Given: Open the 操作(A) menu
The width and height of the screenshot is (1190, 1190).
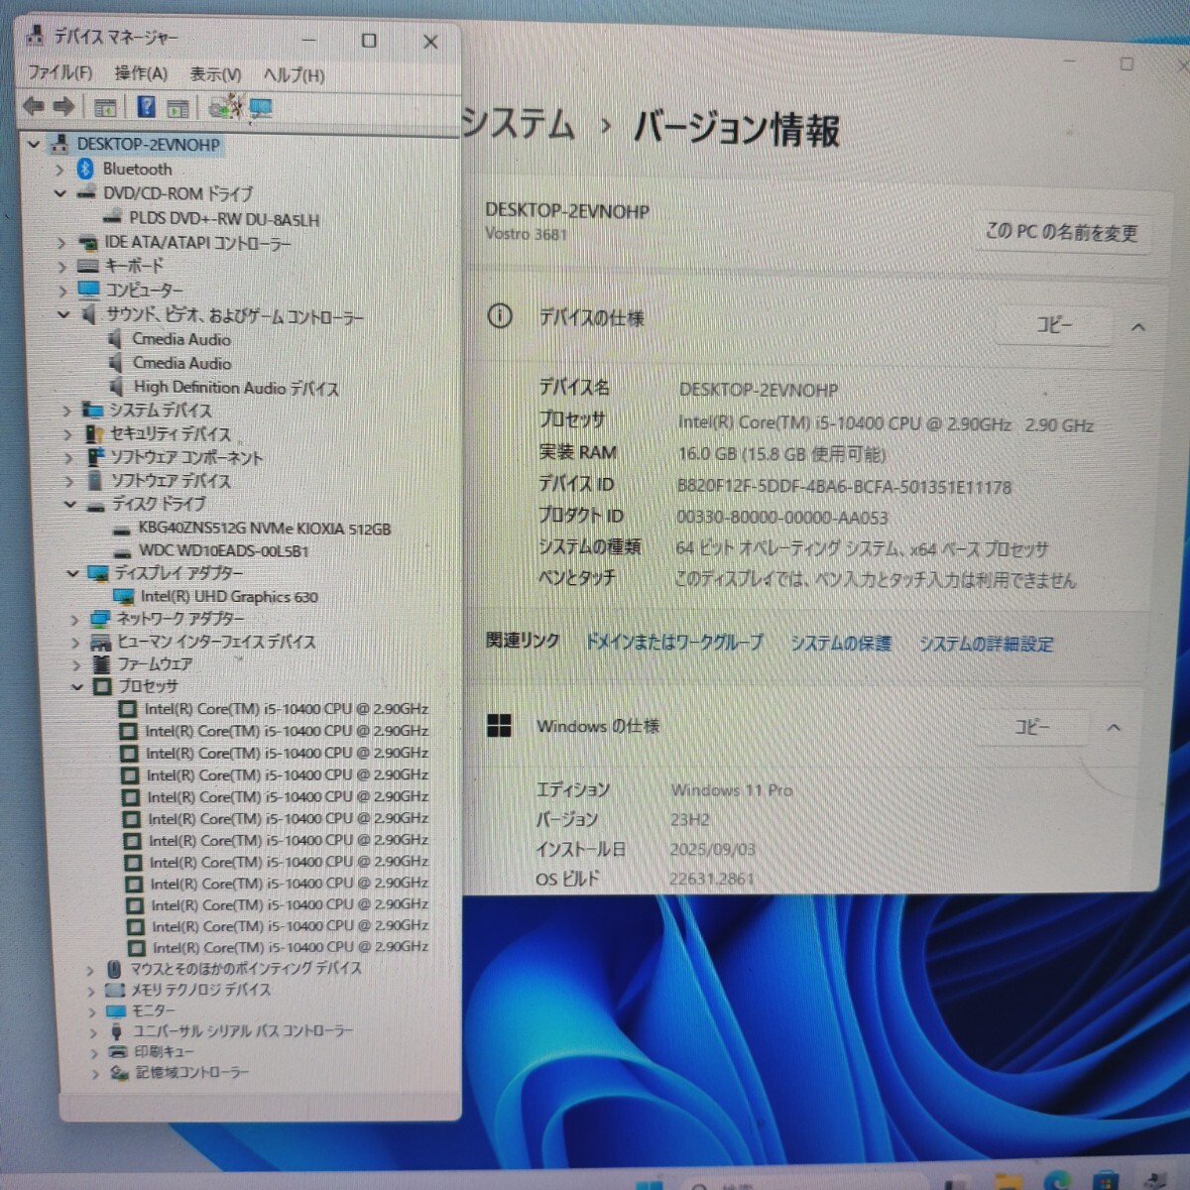Looking at the screenshot, I should (141, 73).
